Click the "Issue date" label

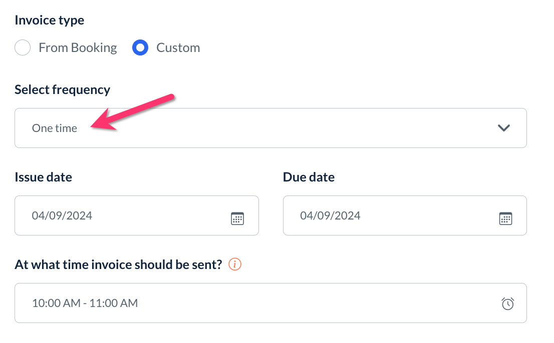[x=43, y=177]
